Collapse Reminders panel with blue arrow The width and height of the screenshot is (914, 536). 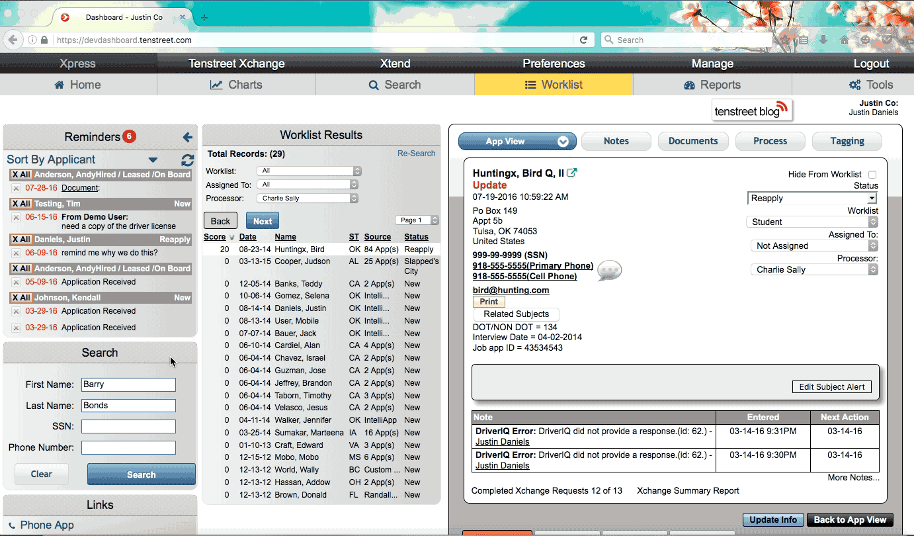point(188,137)
